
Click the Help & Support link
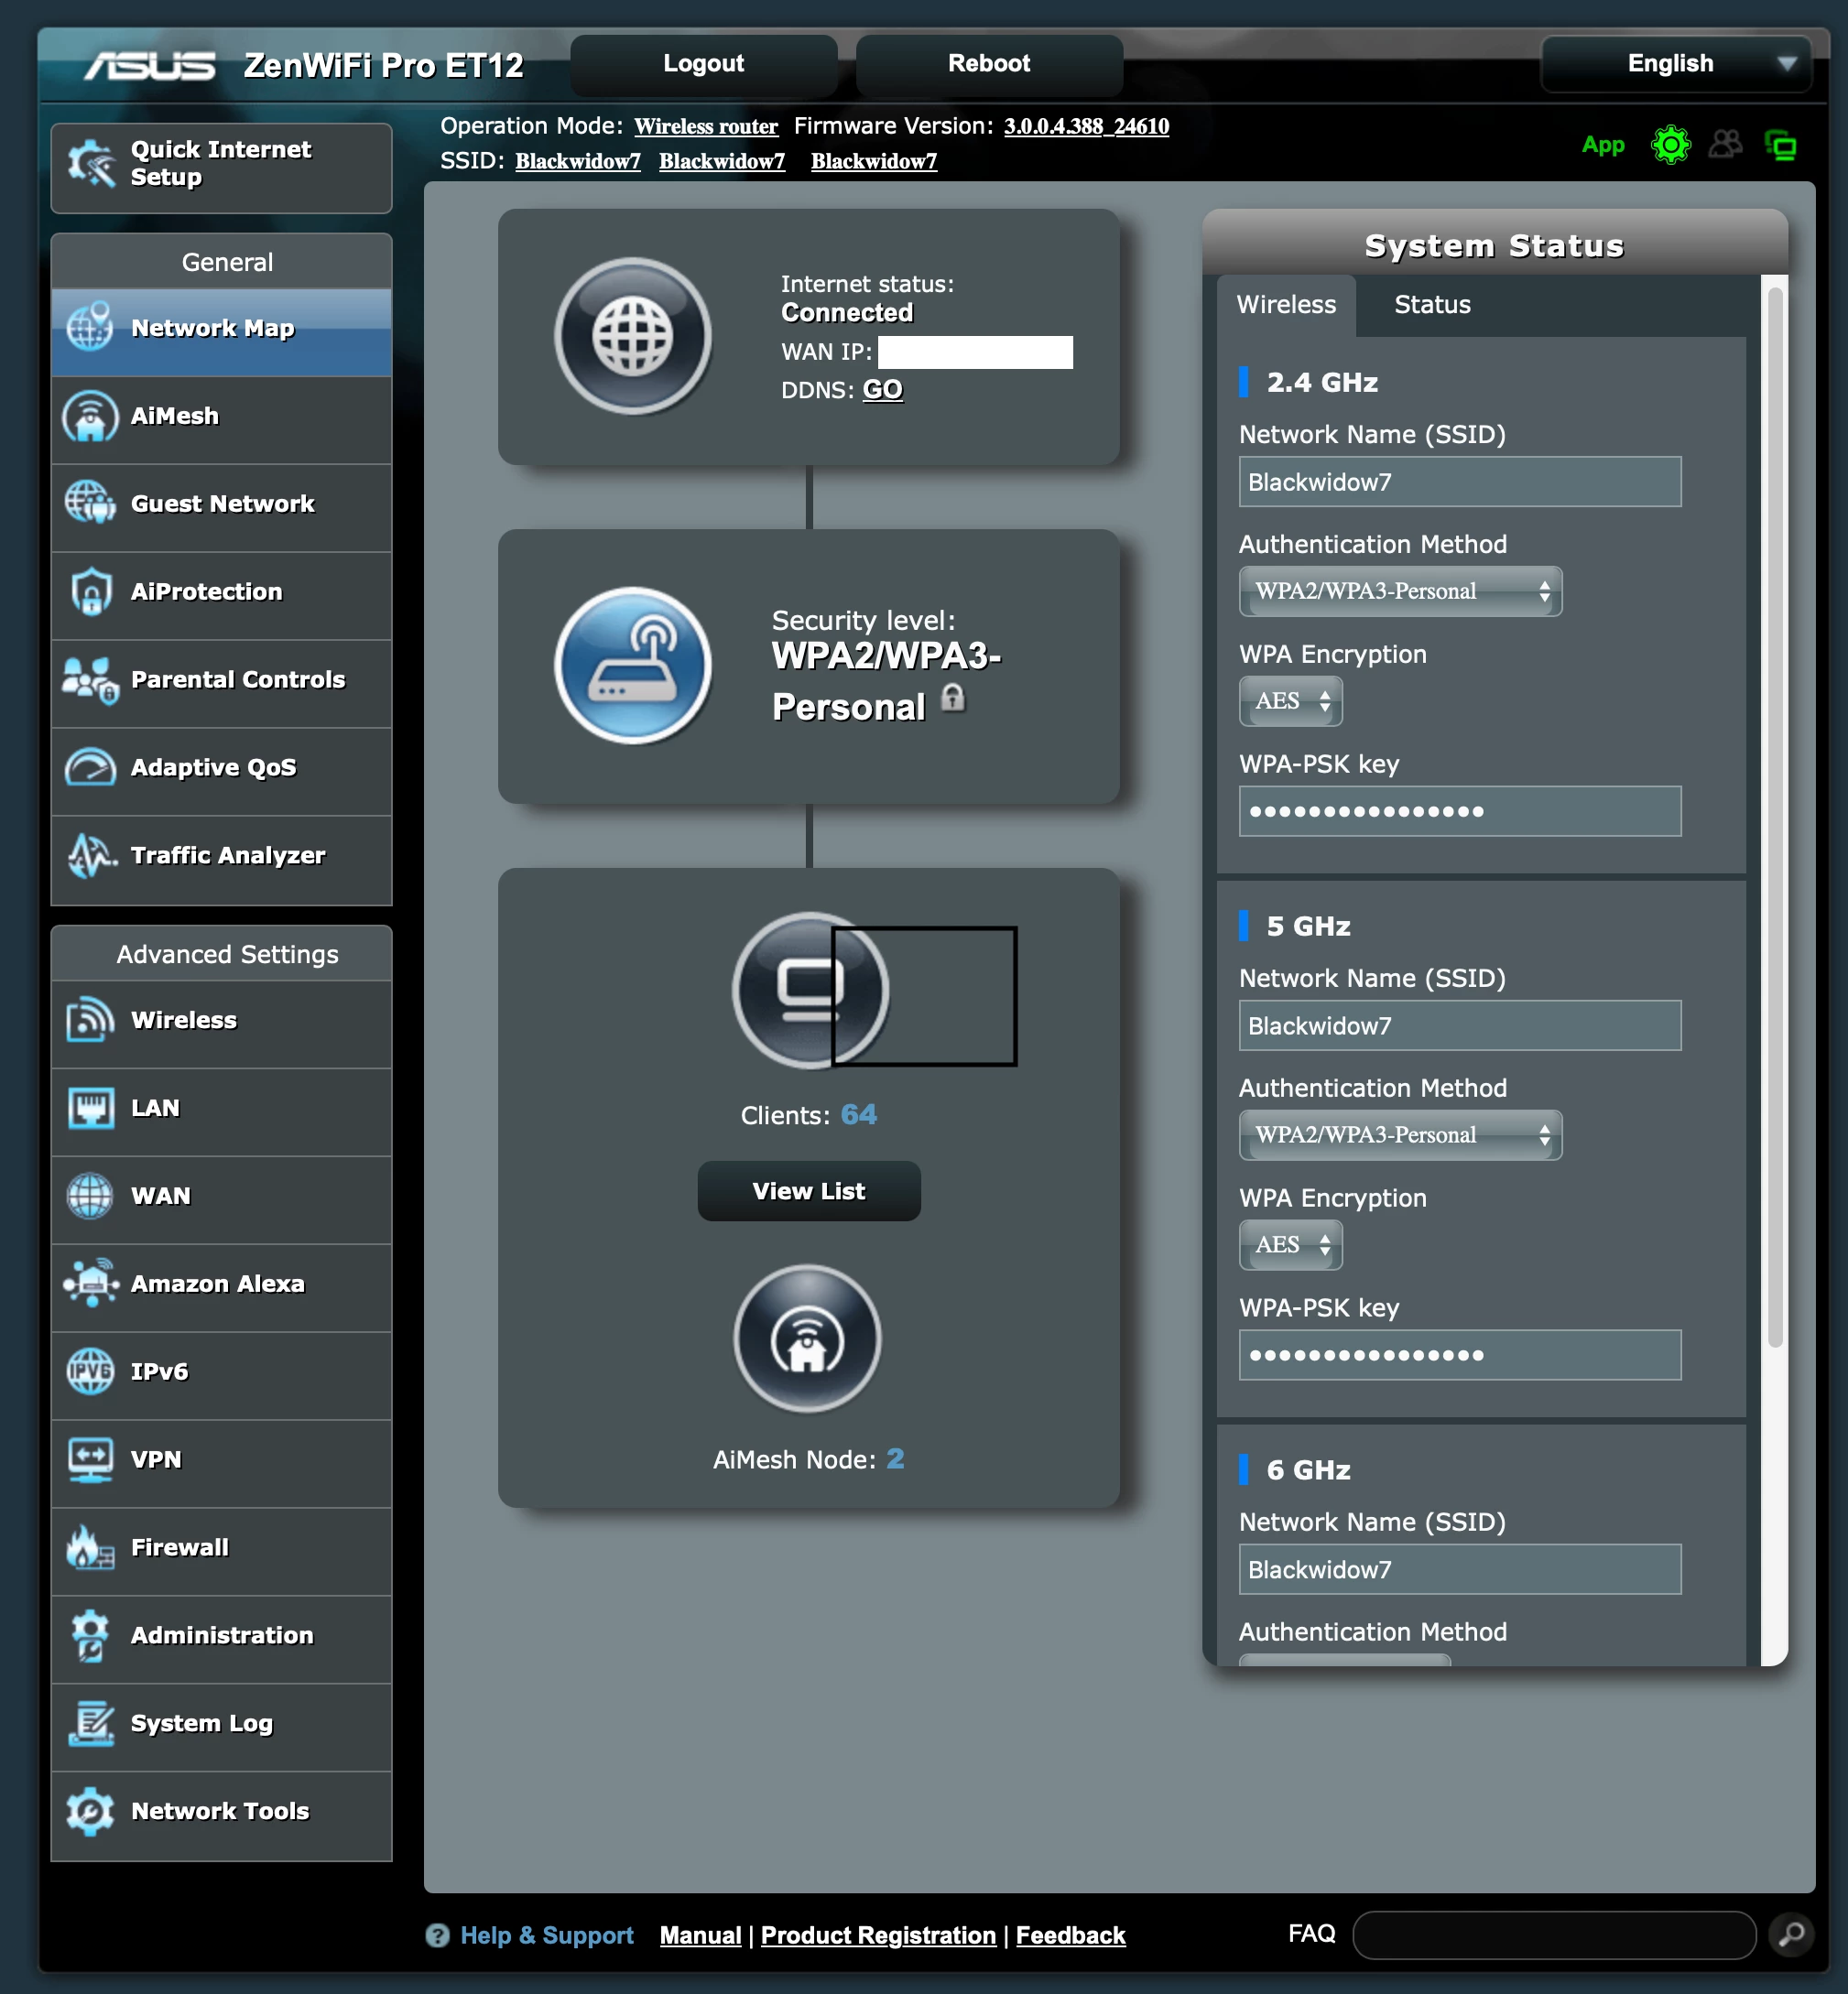547,1936
